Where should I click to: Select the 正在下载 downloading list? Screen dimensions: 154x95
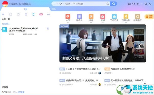6,19
